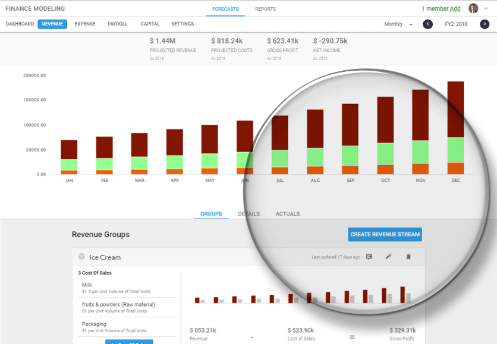
Task: Switch to the REPORTS tab
Action: pyautogui.click(x=265, y=8)
